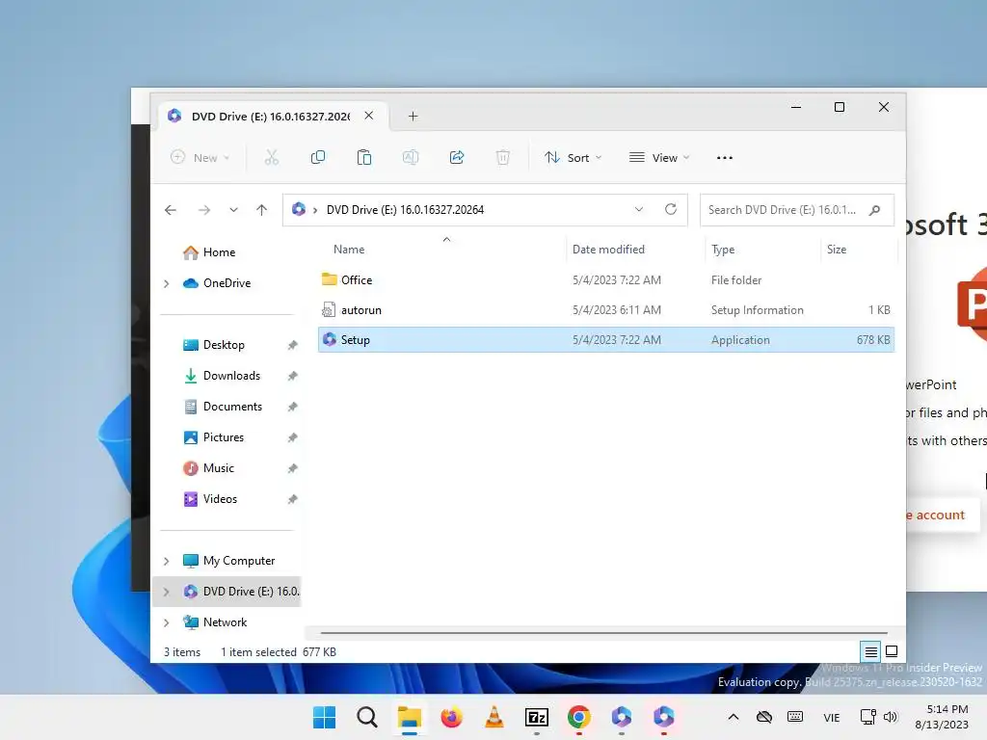Open Google Chrome from taskbar

(579, 717)
